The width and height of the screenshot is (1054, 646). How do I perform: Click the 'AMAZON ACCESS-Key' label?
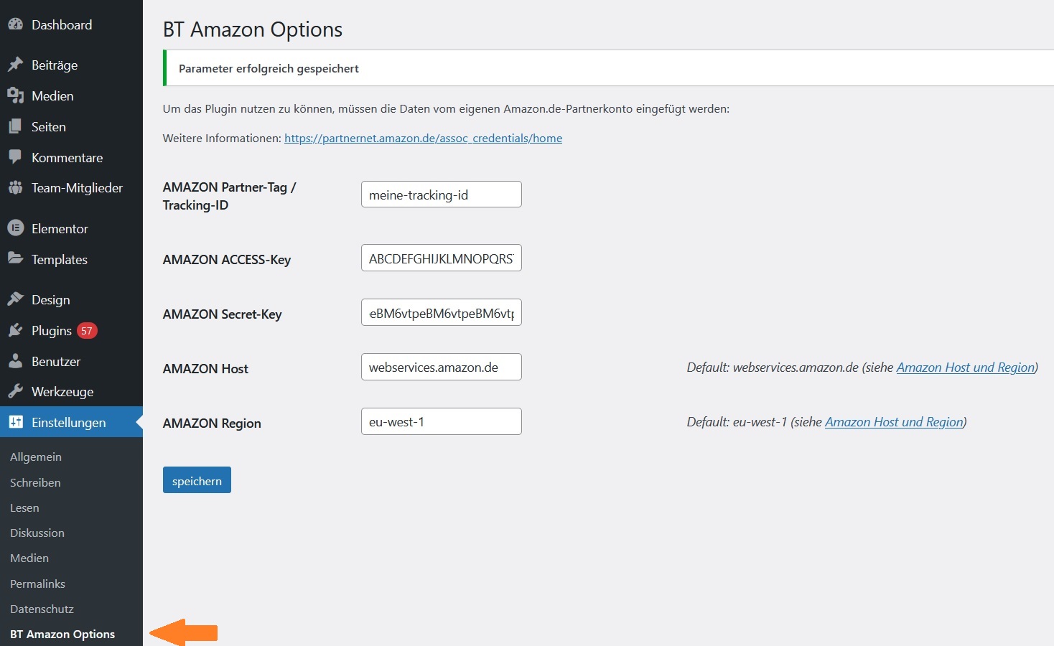point(227,259)
